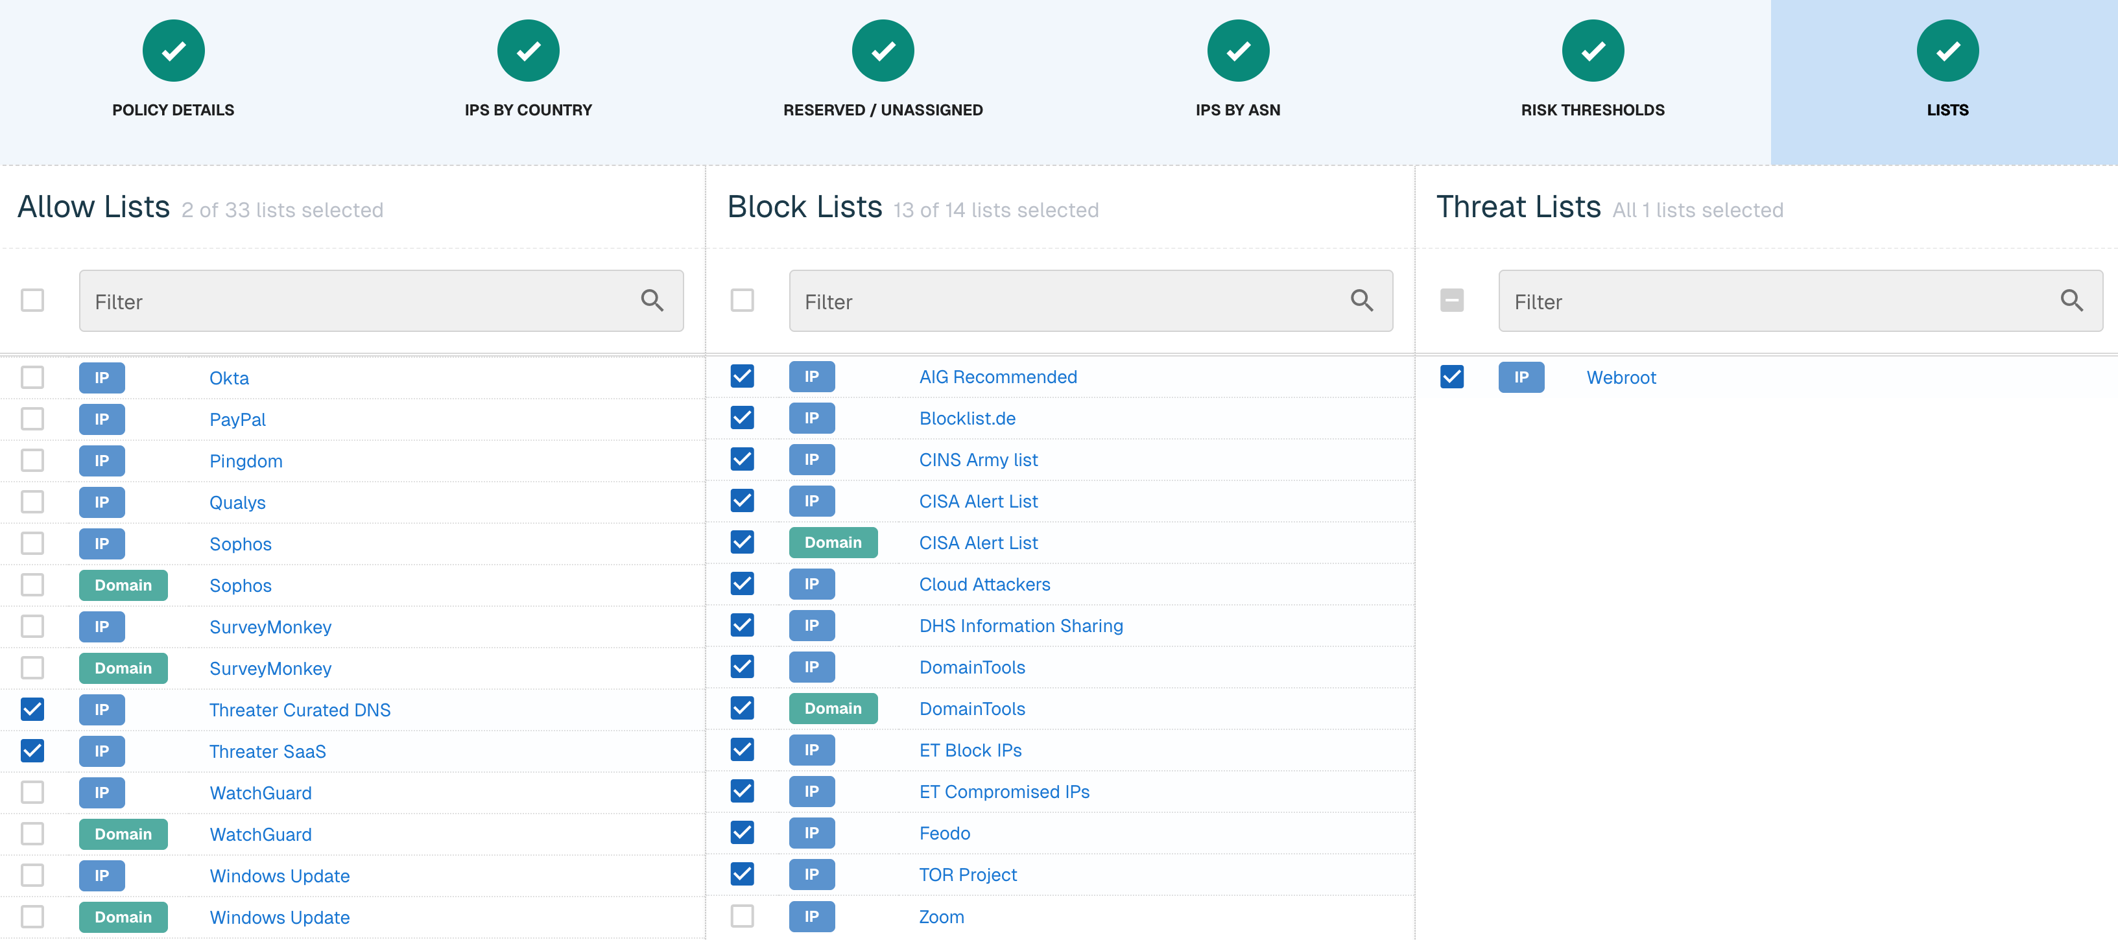Click the Allow Lists filter input field
This screenshot has width=2118, height=940.
[381, 301]
